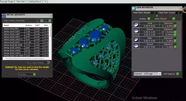Click the green arrow on the 0.20tw row
The height and width of the screenshot is (101, 186).
[175, 47]
